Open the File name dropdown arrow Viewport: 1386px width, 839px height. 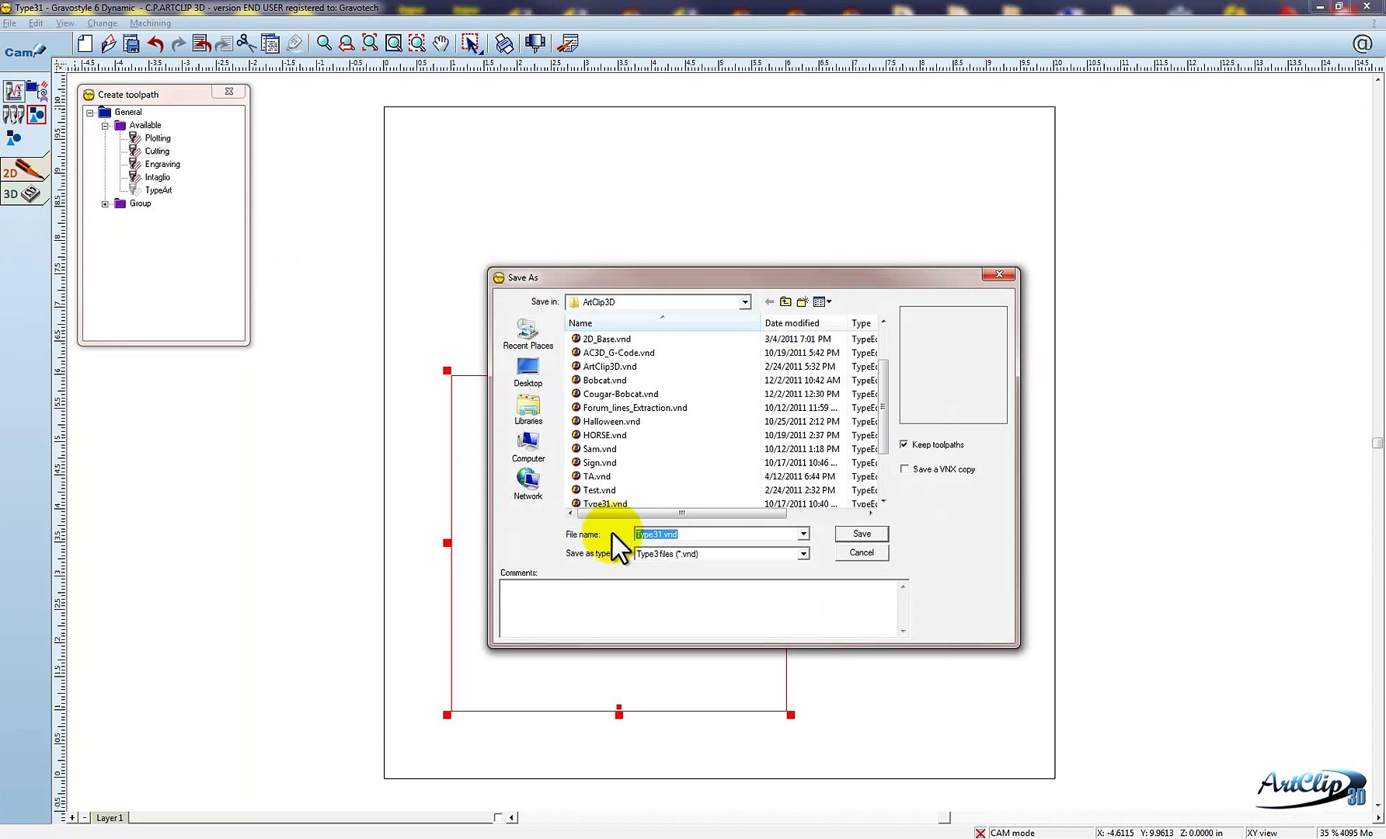click(803, 534)
